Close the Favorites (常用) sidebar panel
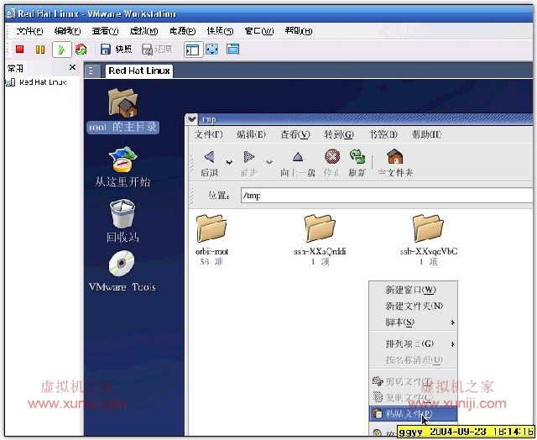Viewport: 537px width, 440px height. (72, 67)
